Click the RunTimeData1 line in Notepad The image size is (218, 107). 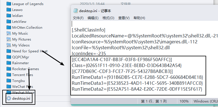(137, 77)
